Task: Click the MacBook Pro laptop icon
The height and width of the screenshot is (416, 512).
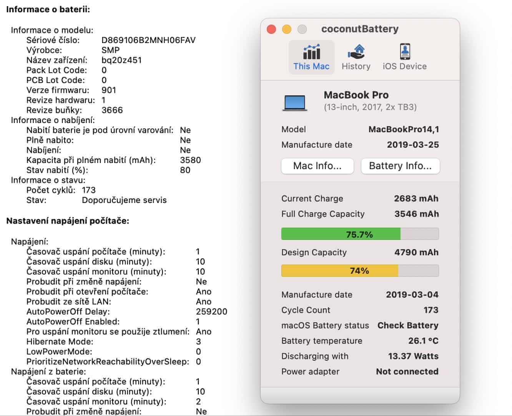Action: [295, 103]
